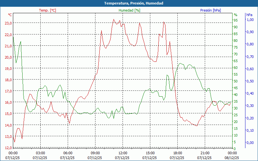Click the green % unit axis label

235,15
